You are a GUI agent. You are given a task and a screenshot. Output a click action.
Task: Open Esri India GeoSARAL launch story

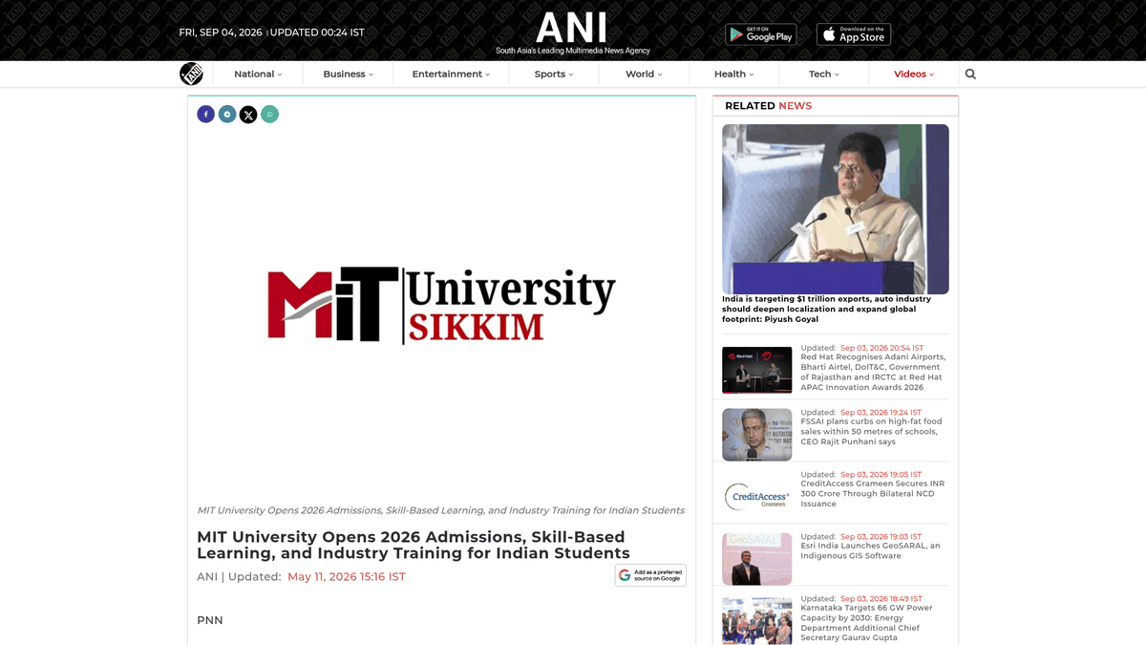(x=870, y=550)
